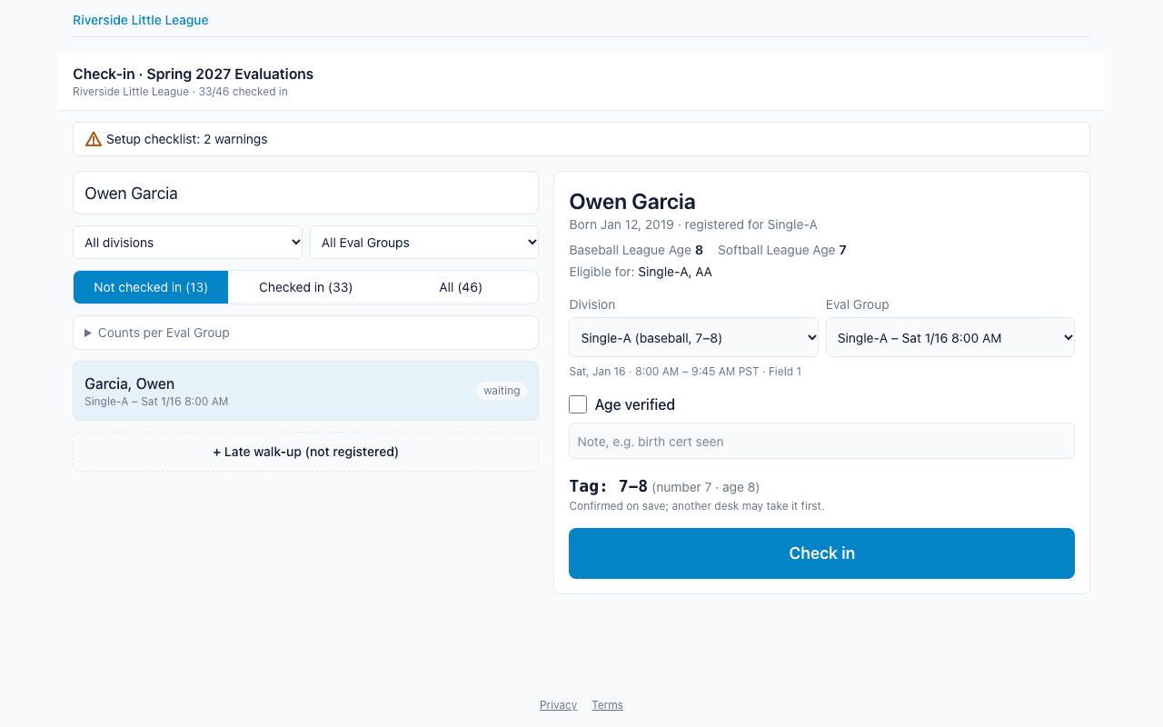This screenshot has height=727, width=1163.
Task: Open the Division select for Owen Garcia
Action: tap(693, 337)
